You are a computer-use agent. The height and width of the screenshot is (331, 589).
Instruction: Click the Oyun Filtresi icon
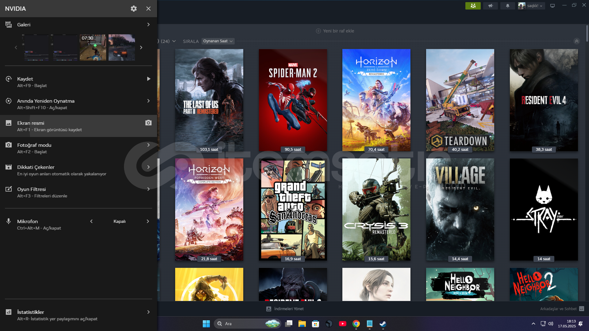(9, 189)
